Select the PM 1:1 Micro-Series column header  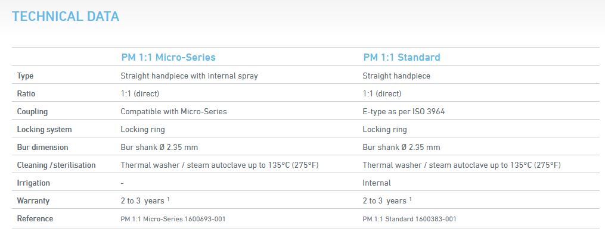click(168, 57)
